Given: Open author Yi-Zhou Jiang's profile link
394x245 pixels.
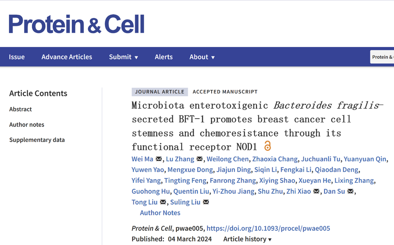Looking at the screenshot, I should (233, 191).
